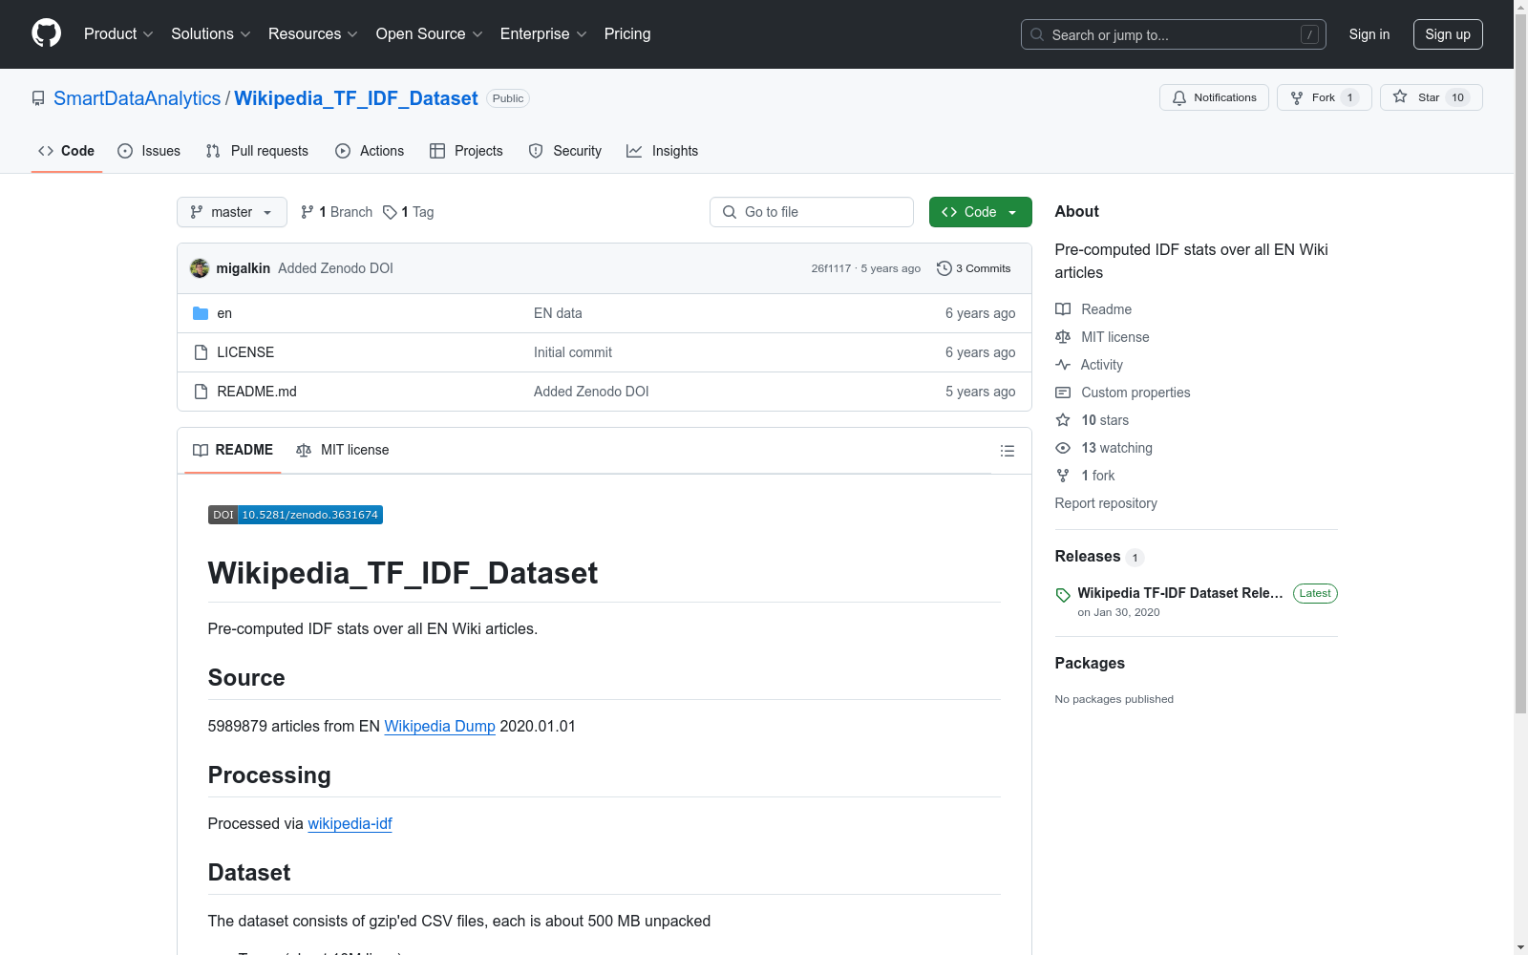
Task: View the 3 Commits history
Action: [974, 268]
